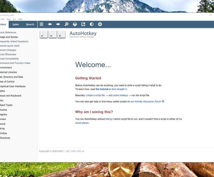Open Script Showcase entry

pyautogui.click(x=8, y=54)
